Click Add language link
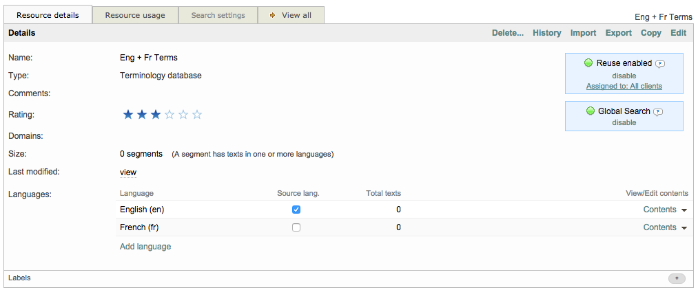This screenshot has height=292, width=698. point(145,247)
